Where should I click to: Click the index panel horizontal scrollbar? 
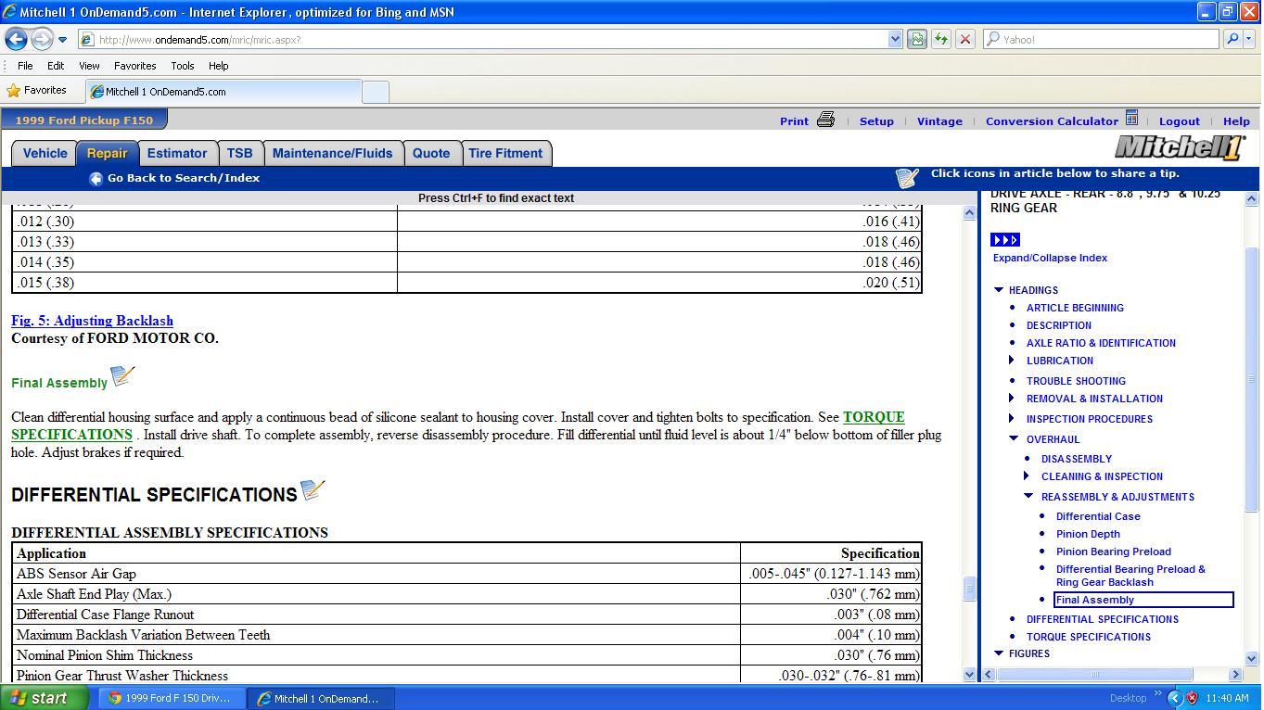pos(1094,674)
